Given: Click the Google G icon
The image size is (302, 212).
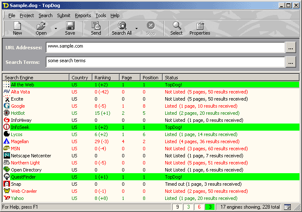Looking at the screenshot, I should [x=7, y=106].
